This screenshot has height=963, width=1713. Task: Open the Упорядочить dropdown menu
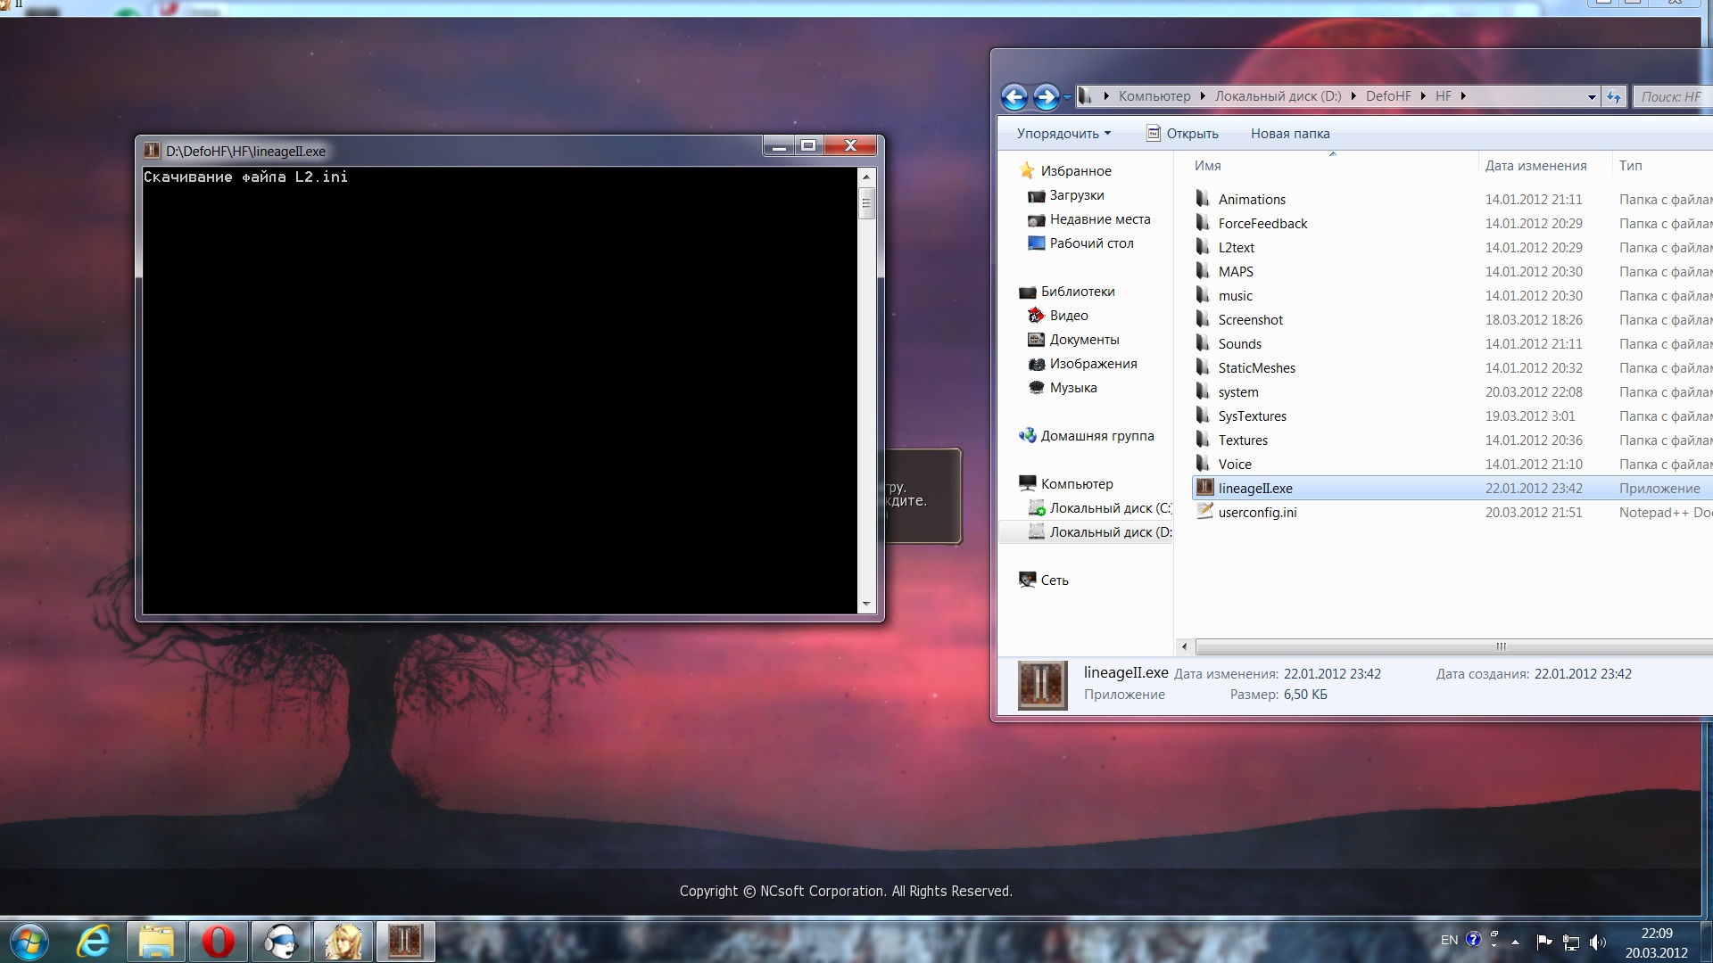click(x=1063, y=134)
